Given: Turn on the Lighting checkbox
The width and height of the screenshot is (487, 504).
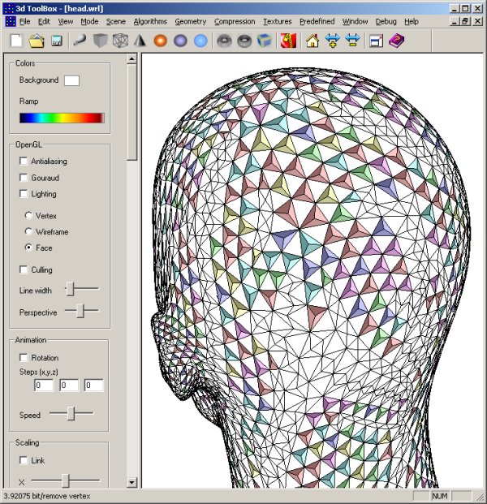Looking at the screenshot, I should click(24, 194).
